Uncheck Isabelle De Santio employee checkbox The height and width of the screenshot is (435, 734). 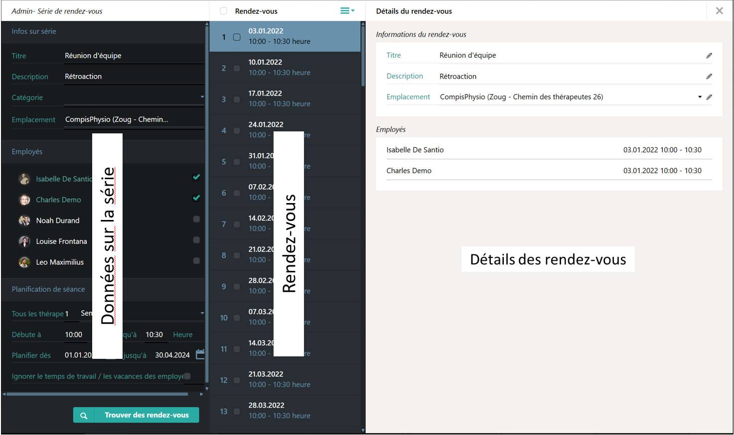196,177
